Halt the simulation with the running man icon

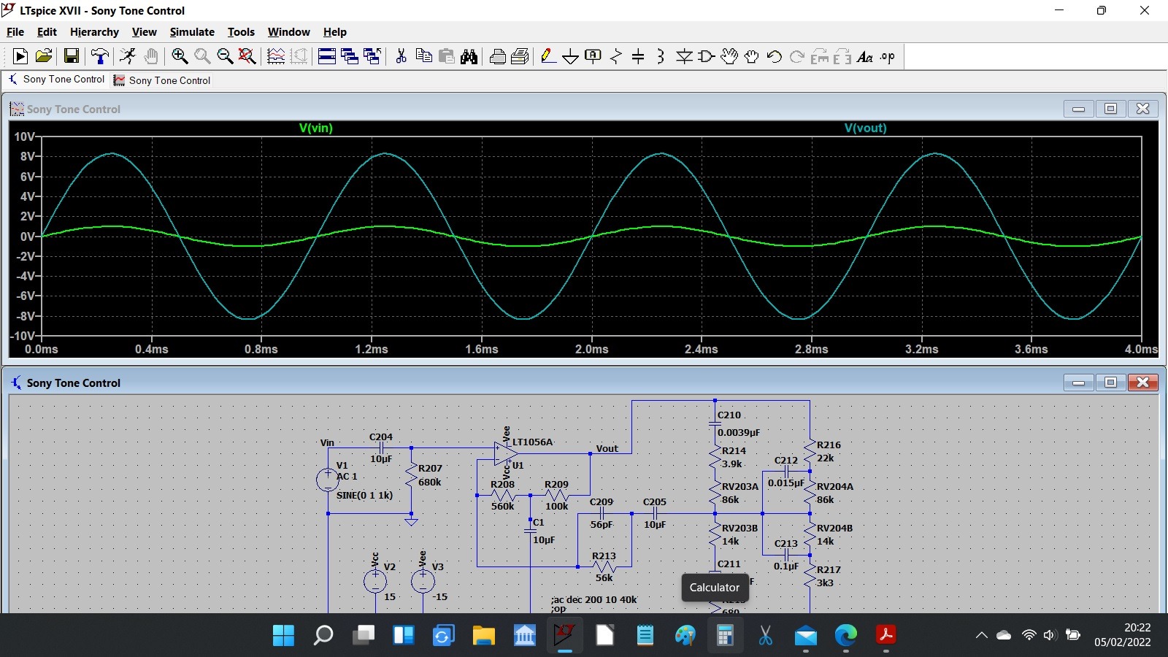[x=128, y=56]
